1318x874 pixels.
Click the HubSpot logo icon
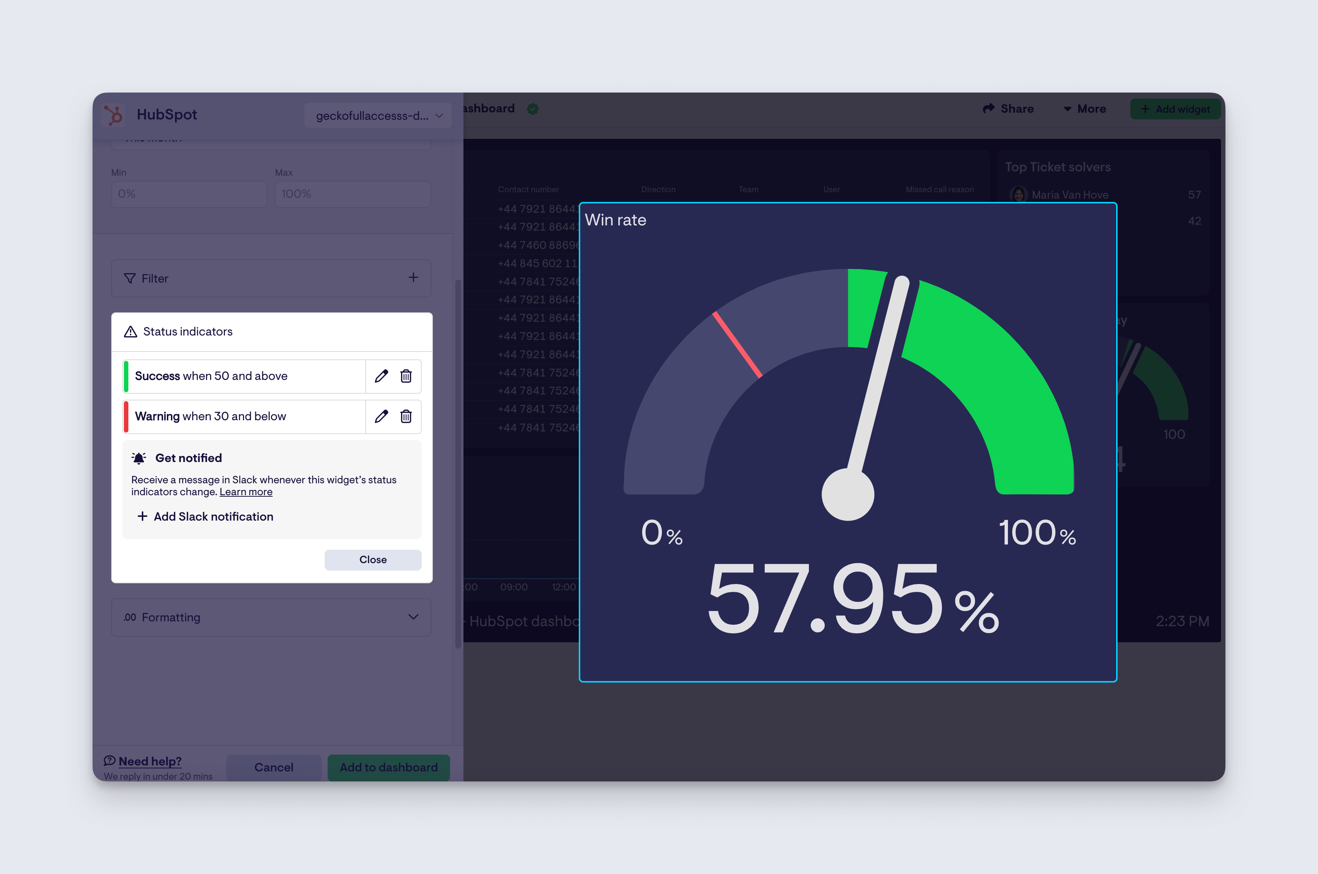(114, 115)
